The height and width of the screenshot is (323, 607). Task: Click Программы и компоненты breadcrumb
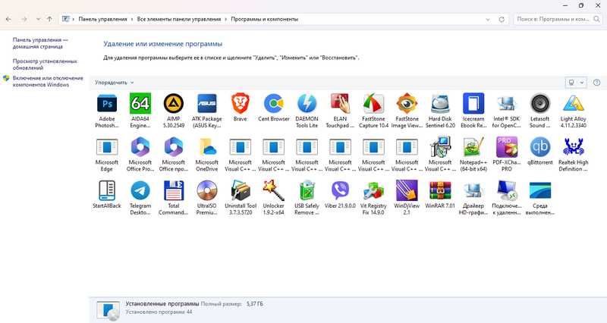click(x=264, y=19)
